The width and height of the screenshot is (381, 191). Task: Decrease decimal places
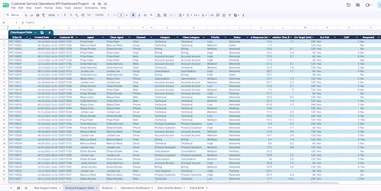(x=77, y=15)
